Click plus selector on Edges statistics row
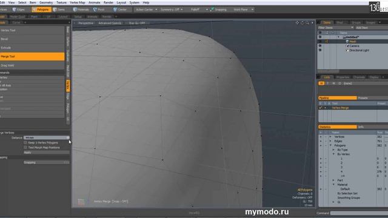 coord(321,141)
